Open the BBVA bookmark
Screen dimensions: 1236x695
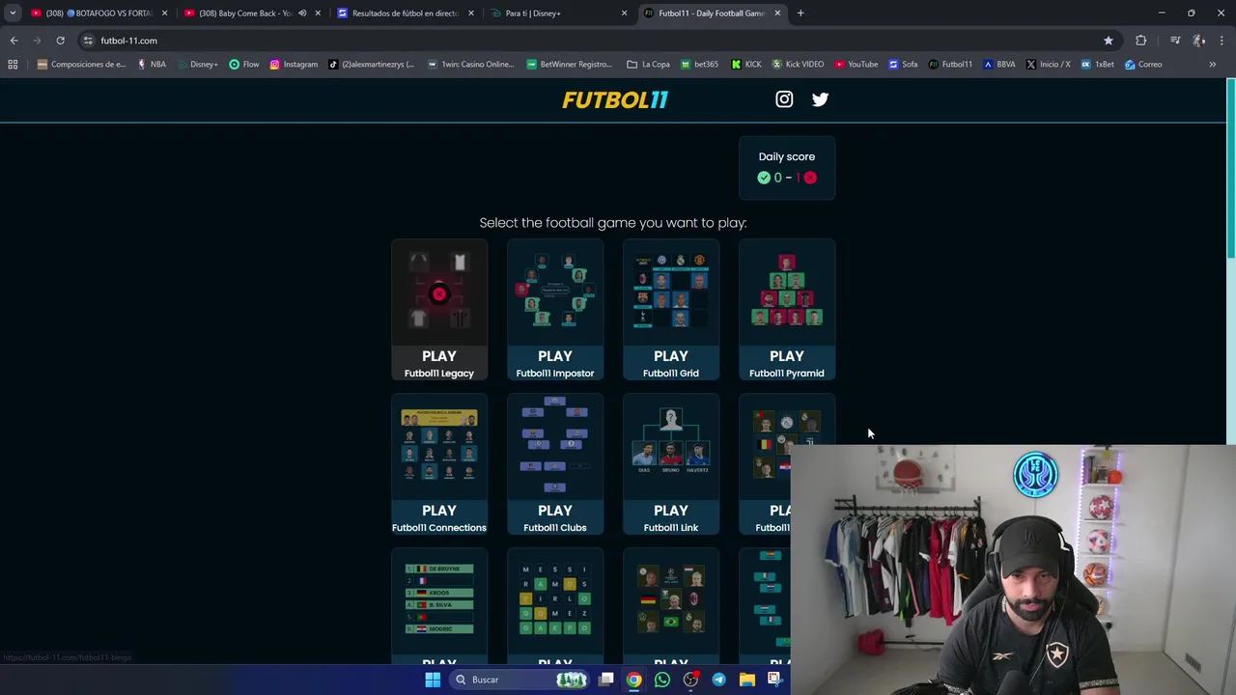pyautogui.click(x=999, y=65)
